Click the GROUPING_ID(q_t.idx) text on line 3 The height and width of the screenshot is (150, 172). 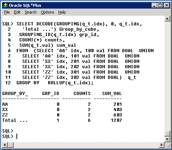coord(48,35)
